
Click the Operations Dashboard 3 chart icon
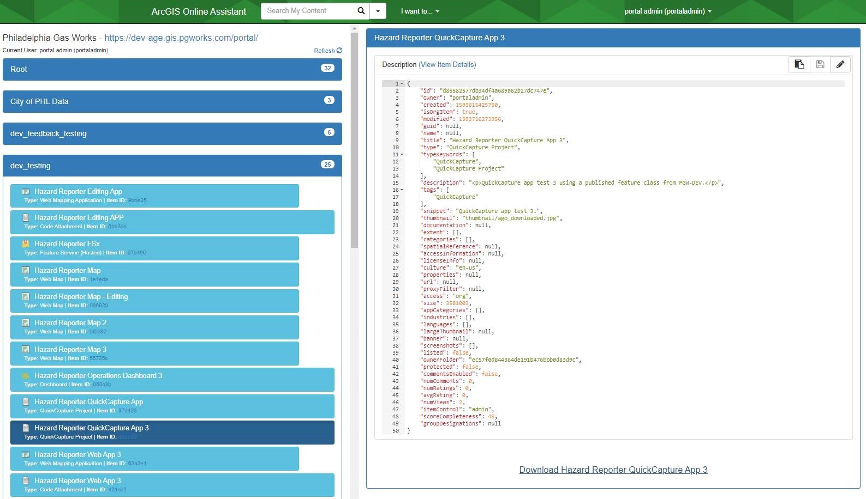click(x=26, y=375)
